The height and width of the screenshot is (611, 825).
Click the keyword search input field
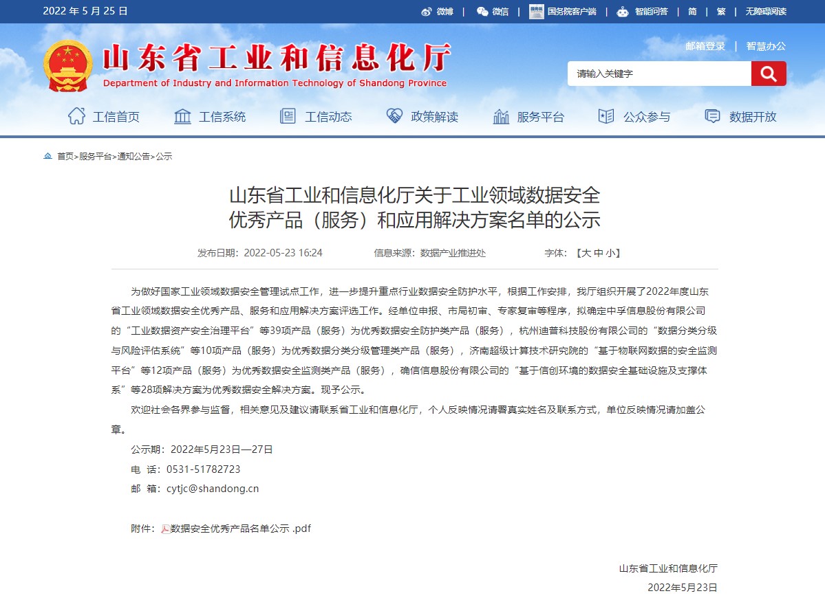(658, 74)
